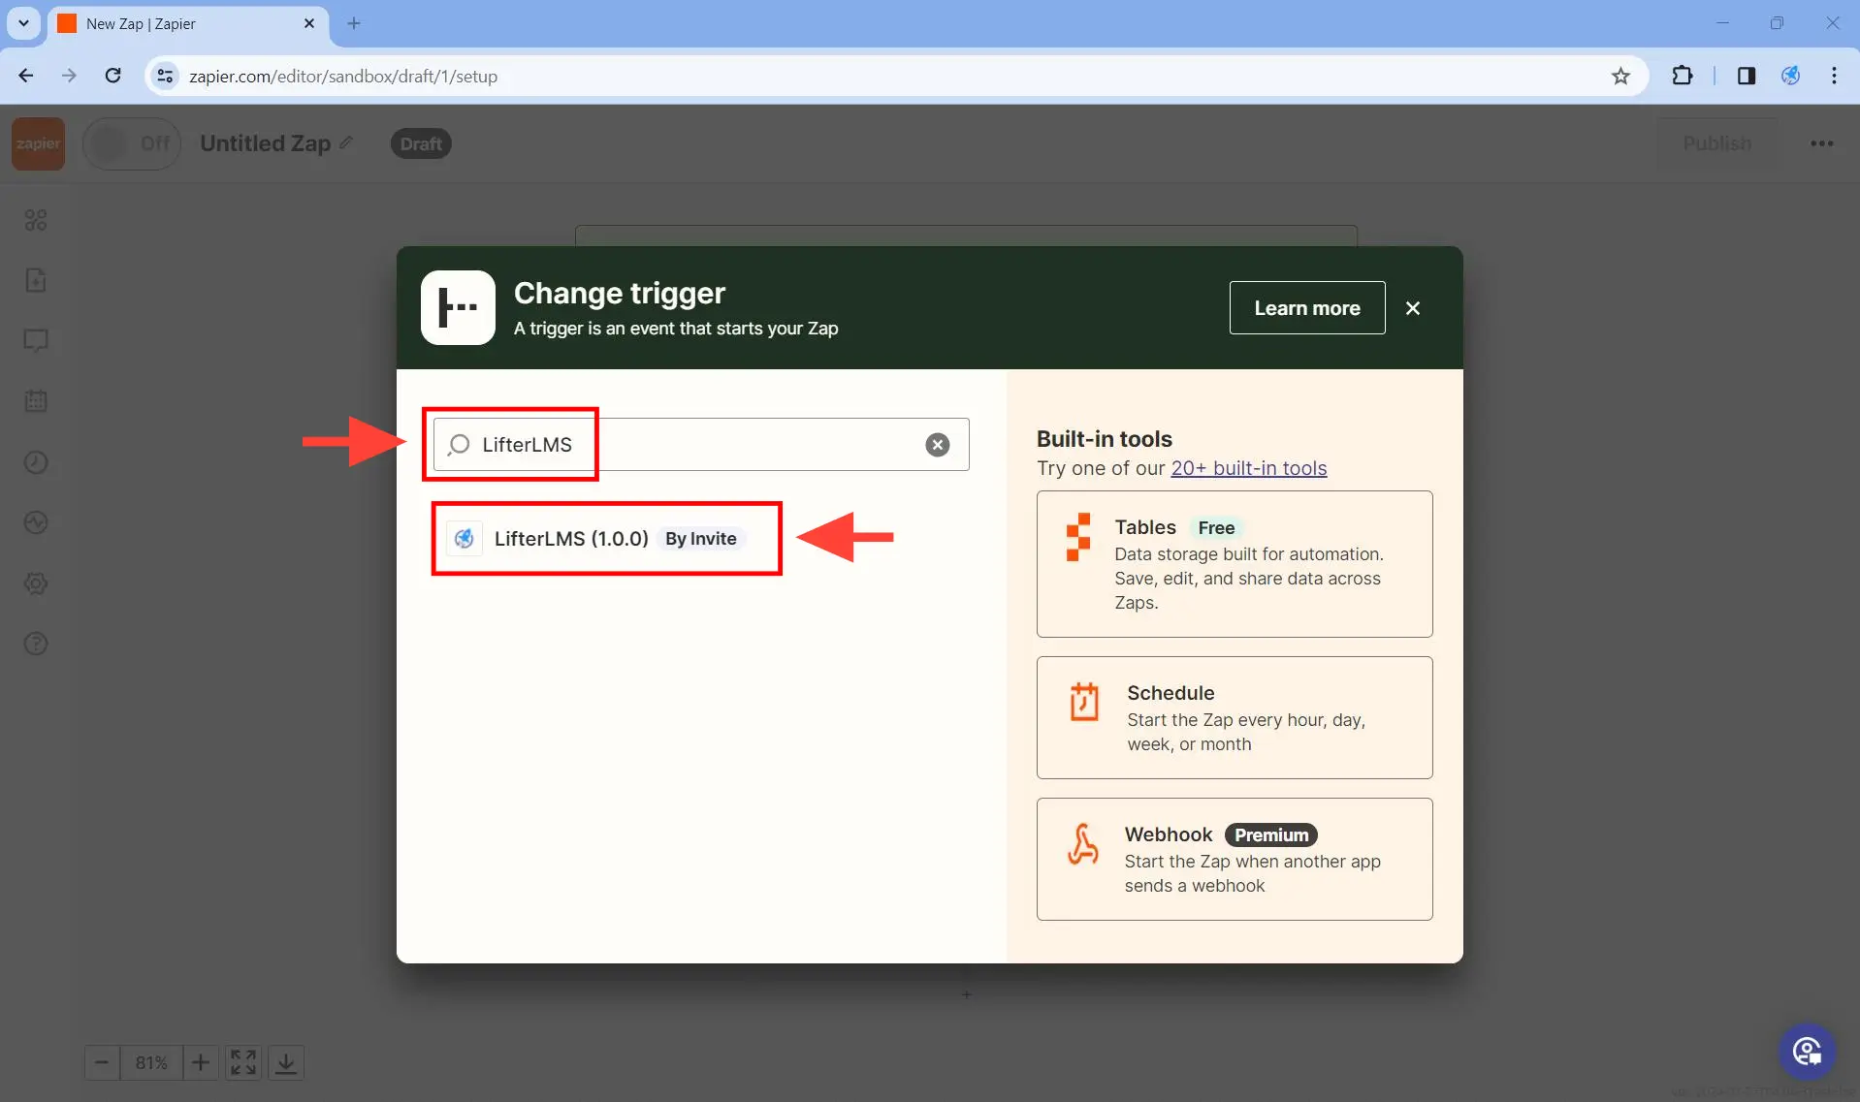Open the browser tabs search chevron
The image size is (1860, 1102).
coord(23,23)
